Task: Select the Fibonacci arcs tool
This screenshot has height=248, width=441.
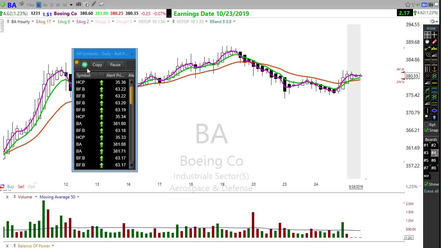Action: 427,55
